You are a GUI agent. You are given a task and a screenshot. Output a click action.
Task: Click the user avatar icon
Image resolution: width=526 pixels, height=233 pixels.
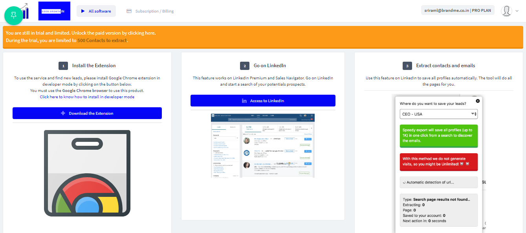click(x=506, y=11)
